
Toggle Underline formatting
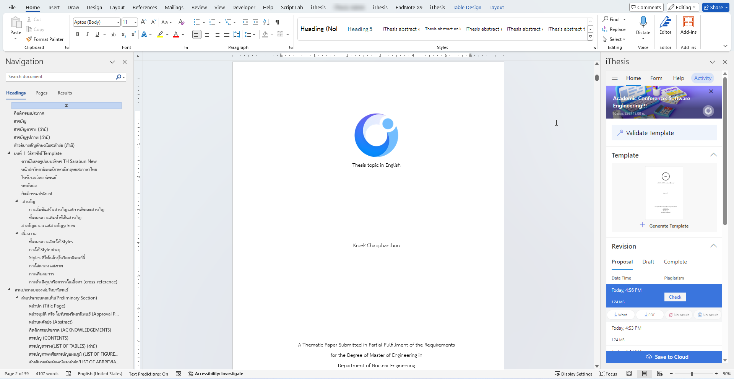97,34
